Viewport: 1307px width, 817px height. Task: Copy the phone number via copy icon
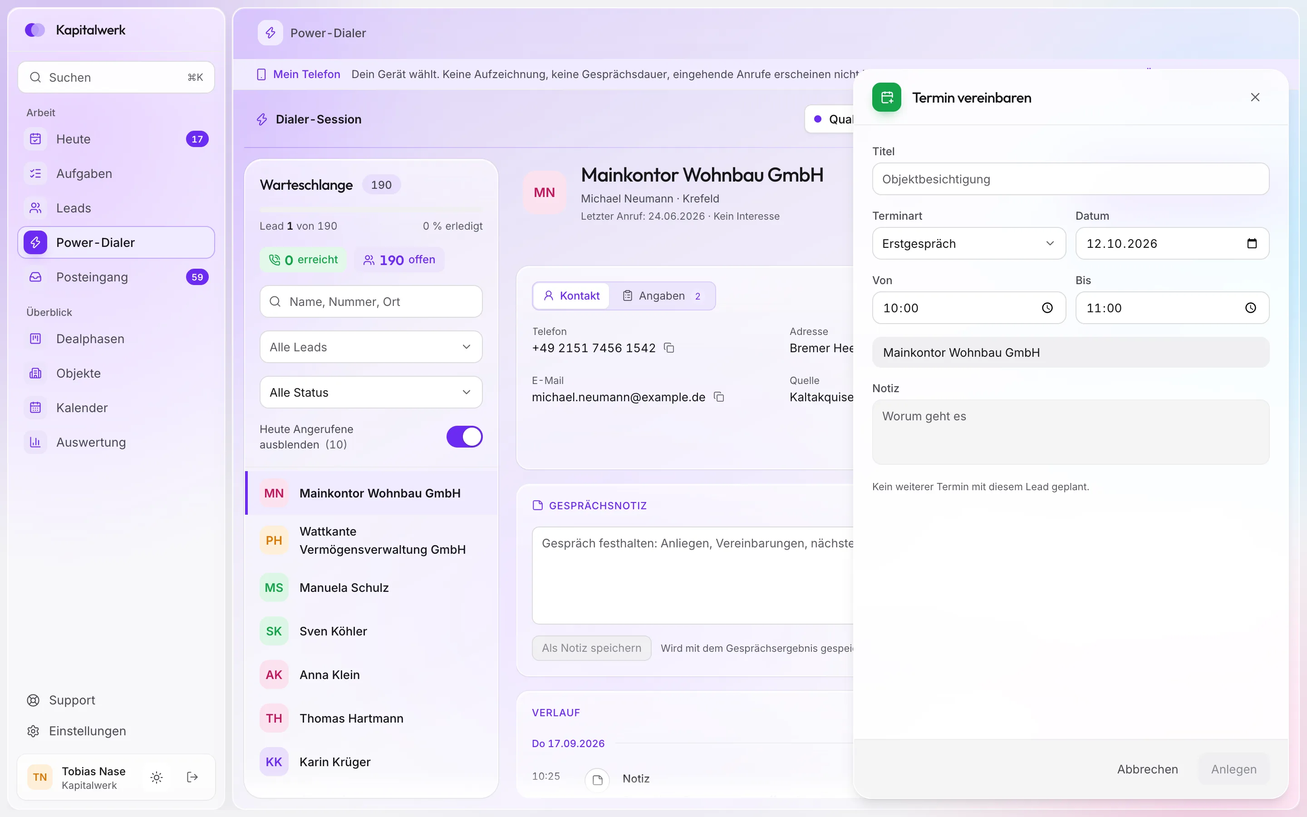pyautogui.click(x=668, y=348)
